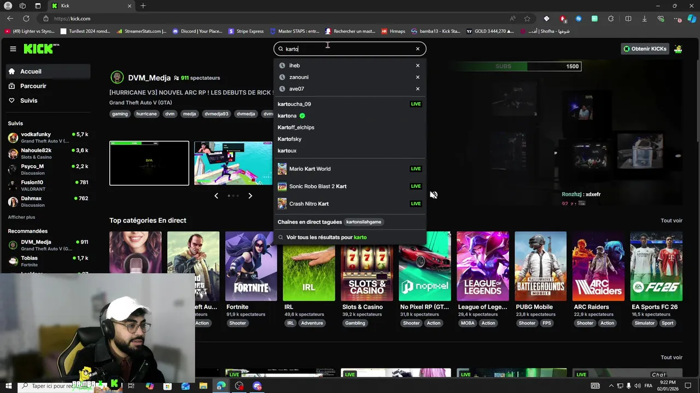700x393 pixels.
Task: Click the 'medja' stream tag
Action: click(x=189, y=114)
